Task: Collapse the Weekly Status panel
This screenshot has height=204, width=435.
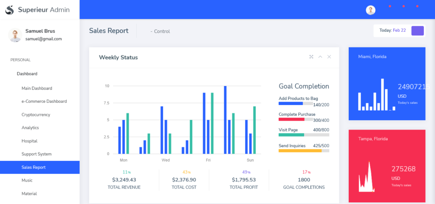Action: coord(320,57)
